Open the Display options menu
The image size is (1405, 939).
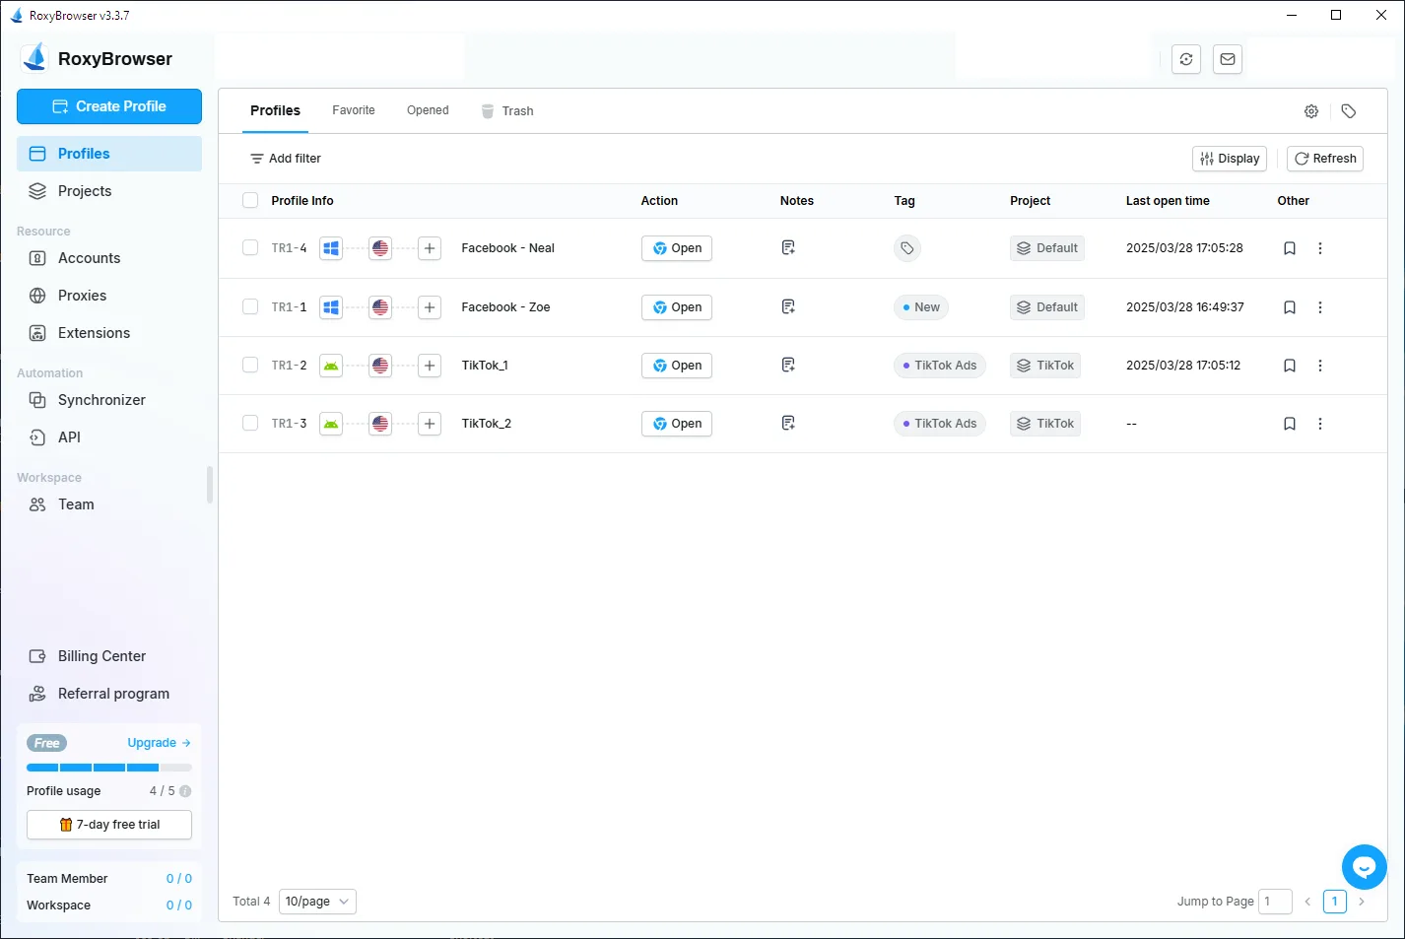coord(1230,159)
